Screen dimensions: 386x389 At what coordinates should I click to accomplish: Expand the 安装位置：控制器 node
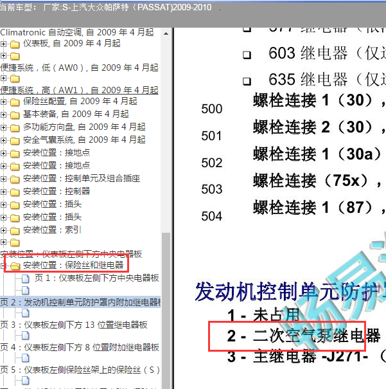[3, 192]
